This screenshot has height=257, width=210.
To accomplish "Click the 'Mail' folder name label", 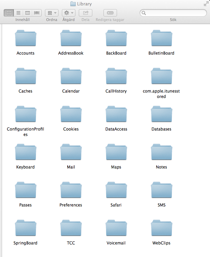I will [71, 167].
